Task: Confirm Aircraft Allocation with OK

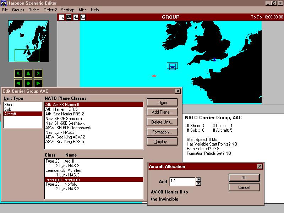Action: [244, 178]
